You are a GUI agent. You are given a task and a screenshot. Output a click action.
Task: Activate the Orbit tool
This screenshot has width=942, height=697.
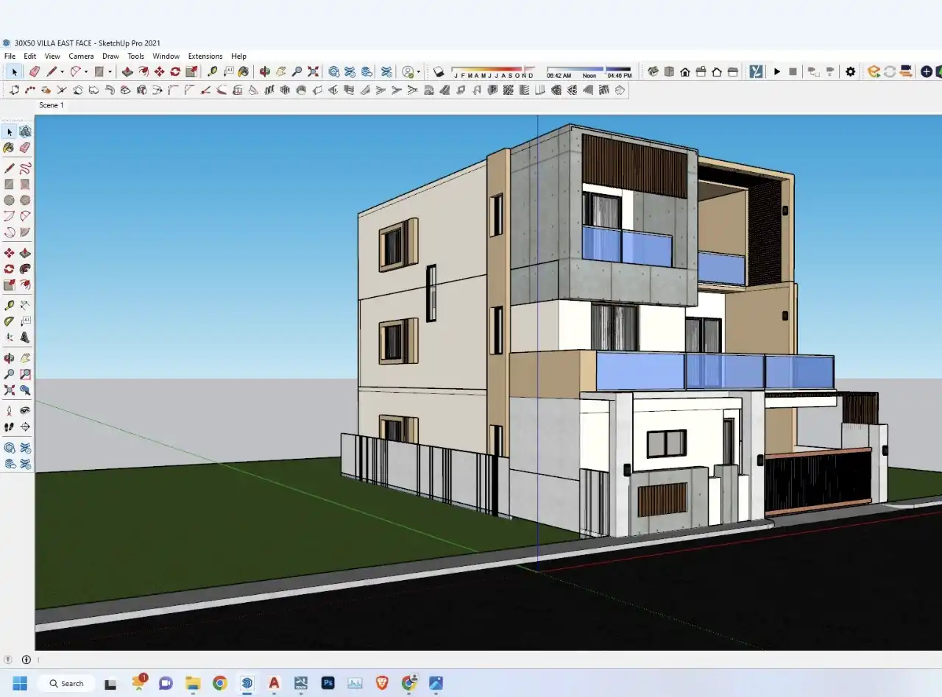click(x=265, y=71)
